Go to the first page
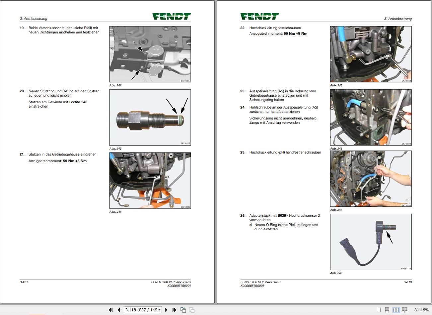432x315 pixels. pos(110,310)
